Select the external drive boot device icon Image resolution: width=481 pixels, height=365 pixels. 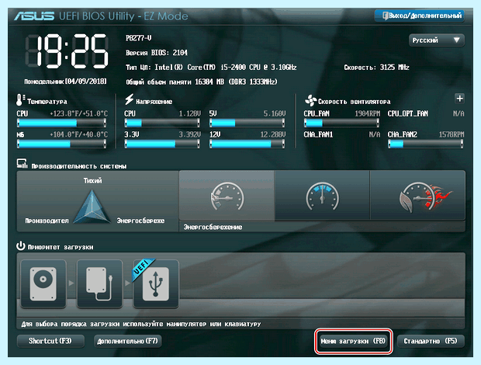[99, 284]
